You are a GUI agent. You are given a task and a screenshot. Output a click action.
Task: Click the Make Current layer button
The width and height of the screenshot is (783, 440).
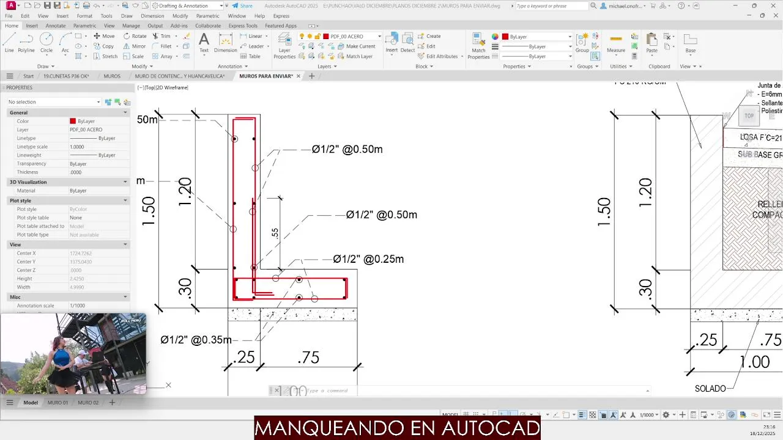(356, 46)
